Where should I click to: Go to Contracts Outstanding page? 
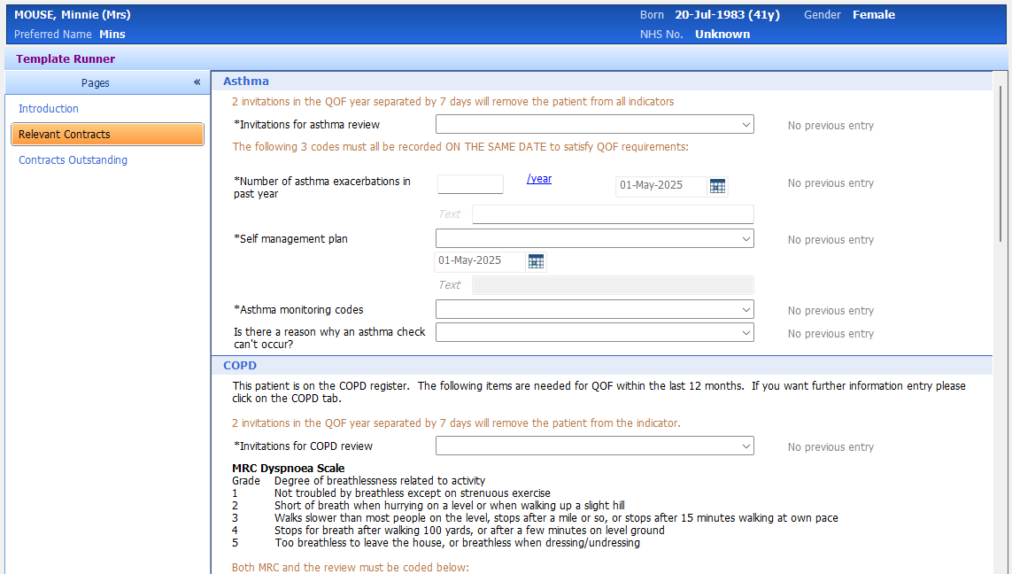click(73, 160)
